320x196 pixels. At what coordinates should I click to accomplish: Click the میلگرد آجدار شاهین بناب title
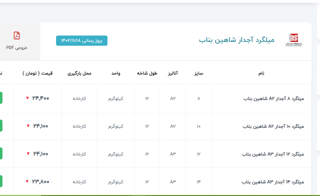(x=236, y=40)
